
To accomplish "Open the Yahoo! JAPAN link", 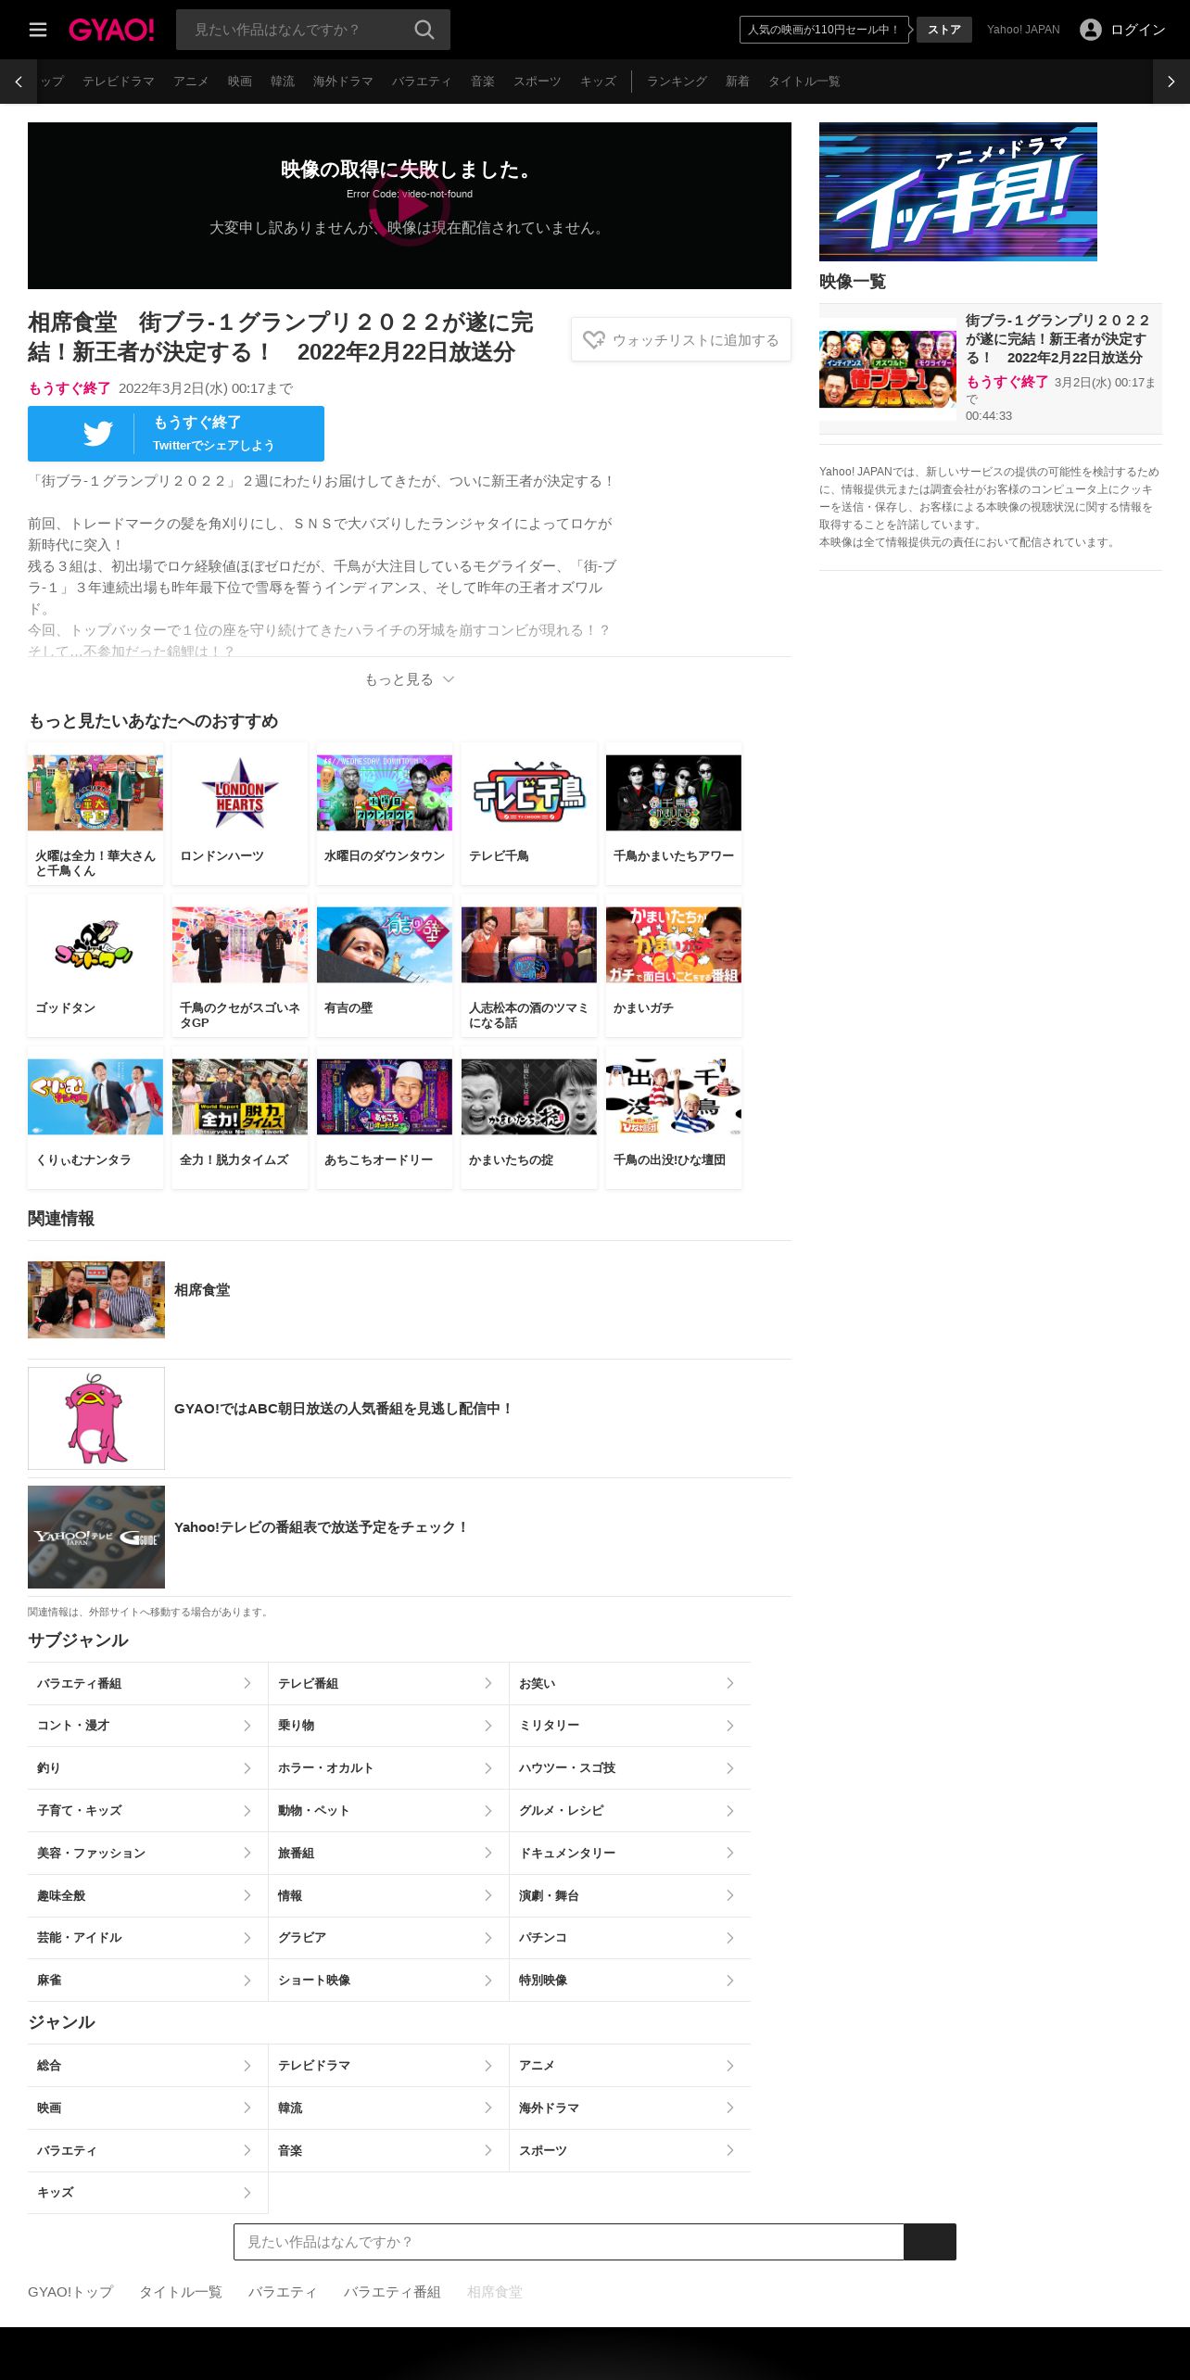I will (x=1023, y=30).
